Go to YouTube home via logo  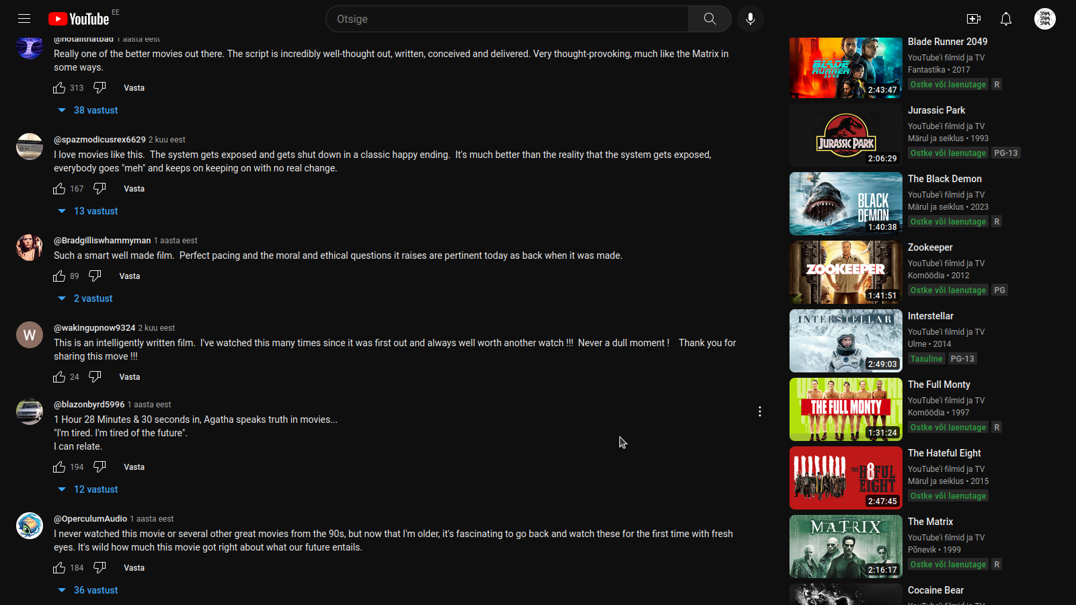coord(79,19)
